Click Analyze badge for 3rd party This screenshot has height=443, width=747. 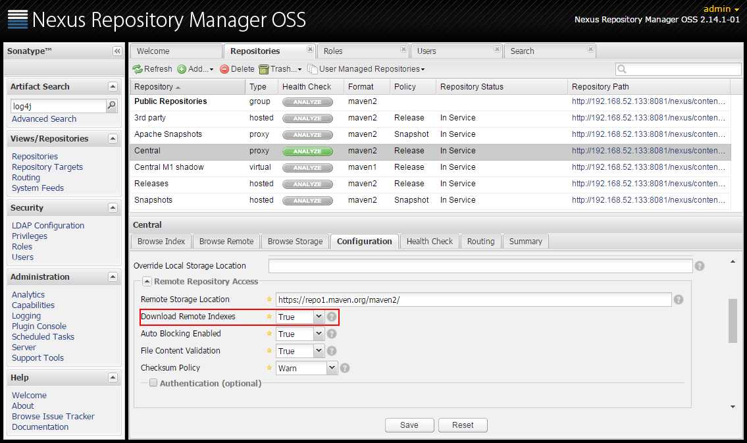click(x=307, y=118)
